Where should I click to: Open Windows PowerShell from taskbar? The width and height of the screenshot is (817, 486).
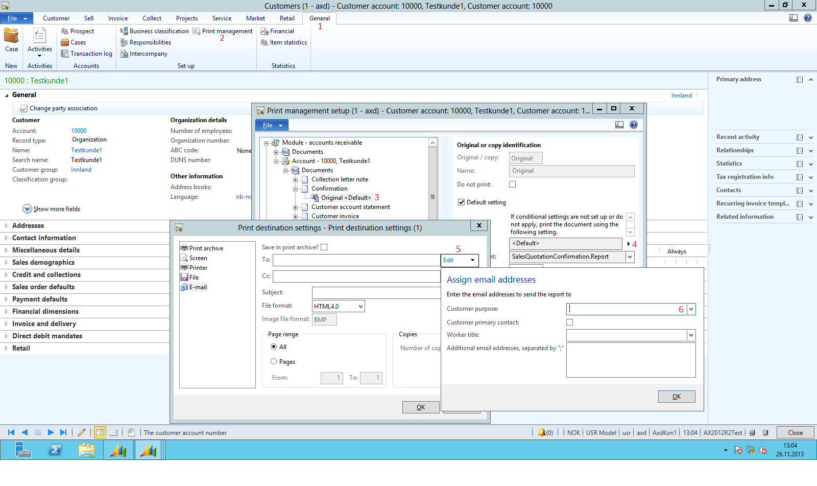click(x=55, y=450)
